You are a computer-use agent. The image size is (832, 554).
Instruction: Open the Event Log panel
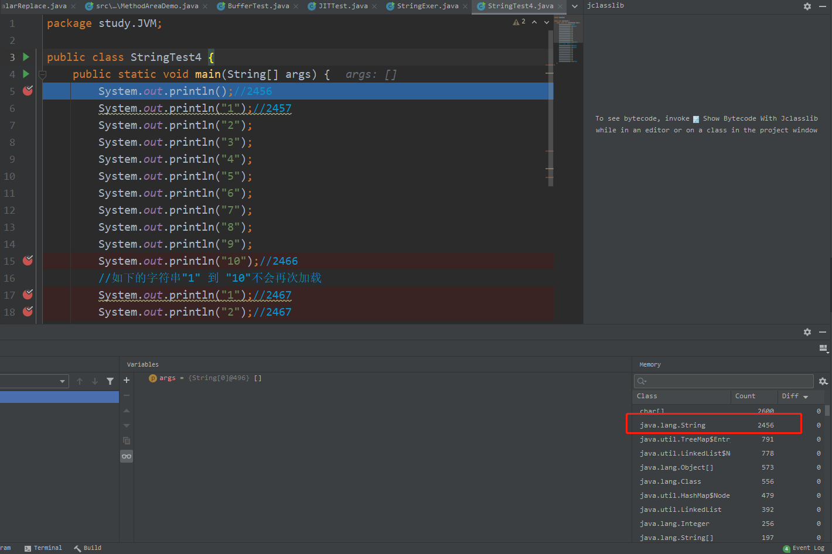point(804,548)
